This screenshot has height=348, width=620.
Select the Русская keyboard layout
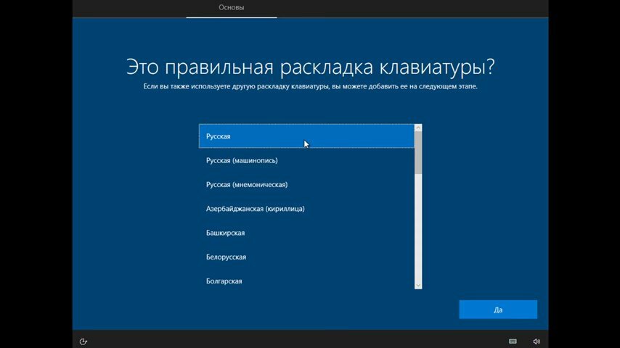coord(306,136)
